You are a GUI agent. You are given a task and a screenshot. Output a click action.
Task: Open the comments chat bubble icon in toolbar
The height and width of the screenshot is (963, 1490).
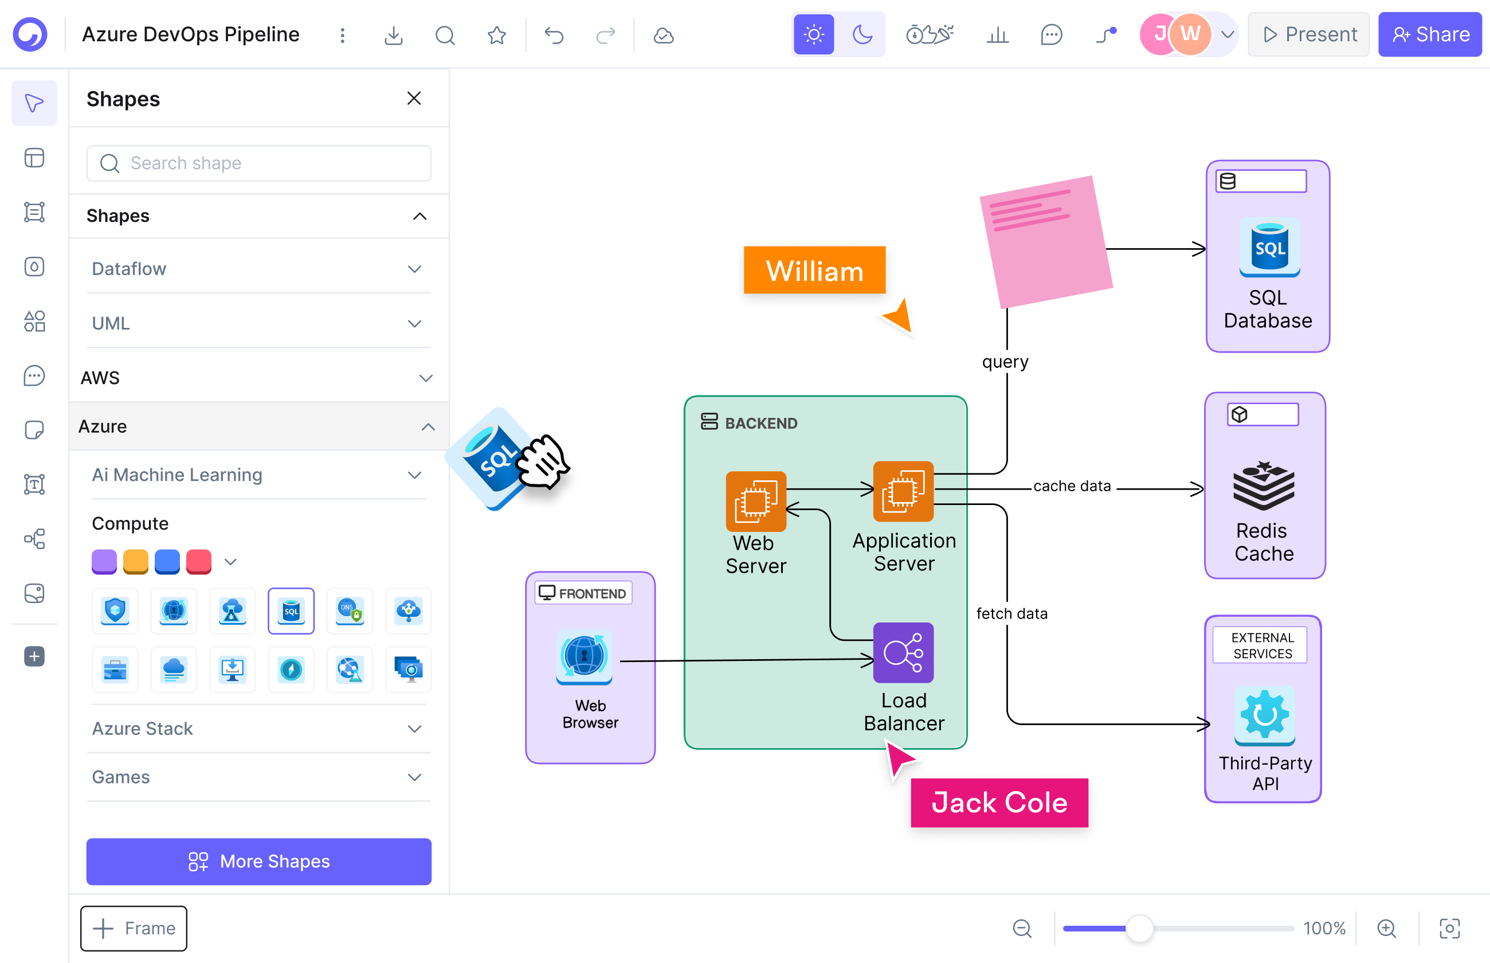coord(1051,34)
